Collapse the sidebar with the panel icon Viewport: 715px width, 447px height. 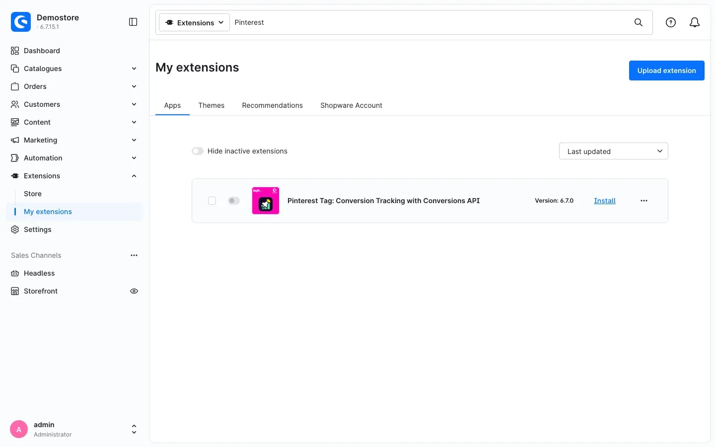(x=133, y=22)
